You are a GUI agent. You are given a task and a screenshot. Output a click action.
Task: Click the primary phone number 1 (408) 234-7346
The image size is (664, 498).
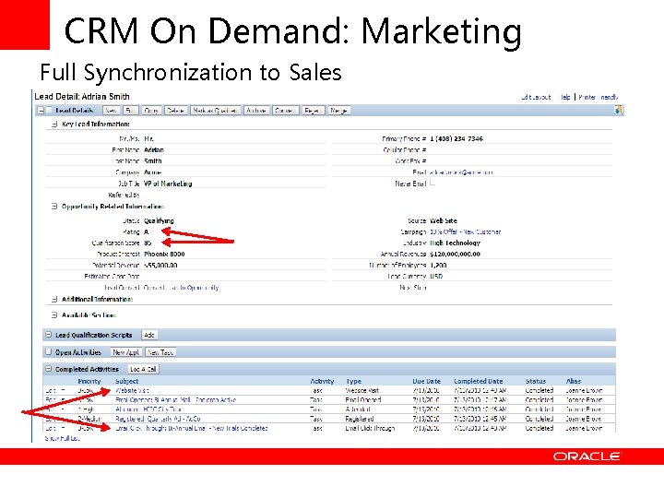pos(456,138)
